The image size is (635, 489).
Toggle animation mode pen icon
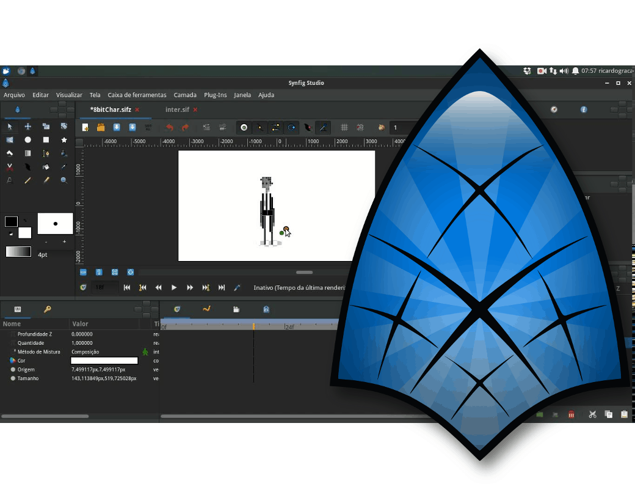238,287
